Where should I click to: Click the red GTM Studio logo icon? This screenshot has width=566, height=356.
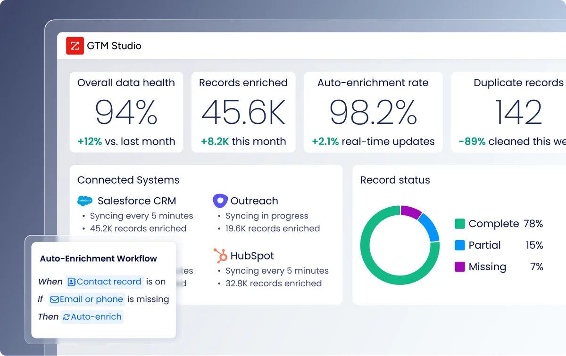tap(75, 46)
